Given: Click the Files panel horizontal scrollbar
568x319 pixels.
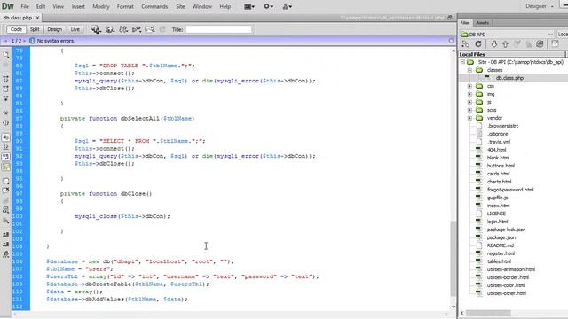Looking at the screenshot, I should pyautogui.click(x=488, y=313).
